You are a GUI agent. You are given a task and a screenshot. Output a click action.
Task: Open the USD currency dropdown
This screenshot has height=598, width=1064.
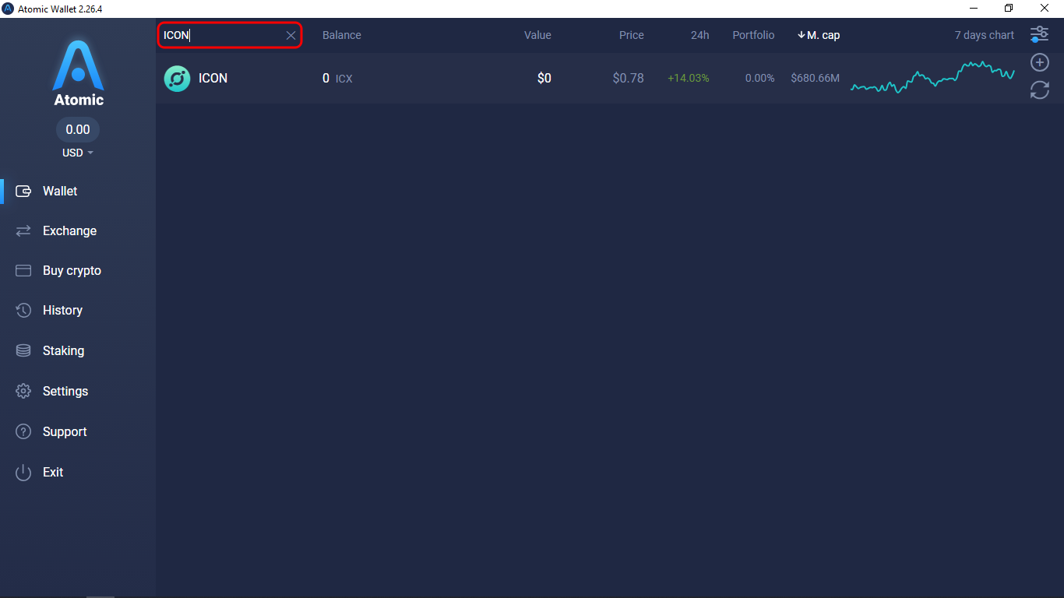coord(78,153)
